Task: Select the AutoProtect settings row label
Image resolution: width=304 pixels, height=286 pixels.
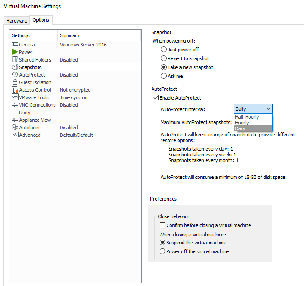Action: pos(32,75)
